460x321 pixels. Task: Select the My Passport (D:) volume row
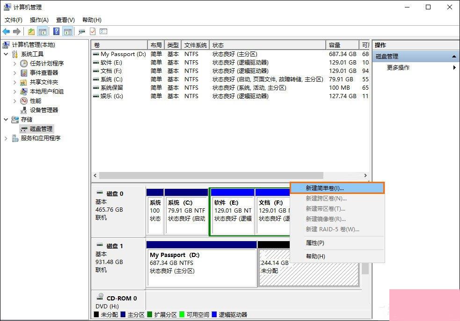click(x=230, y=54)
